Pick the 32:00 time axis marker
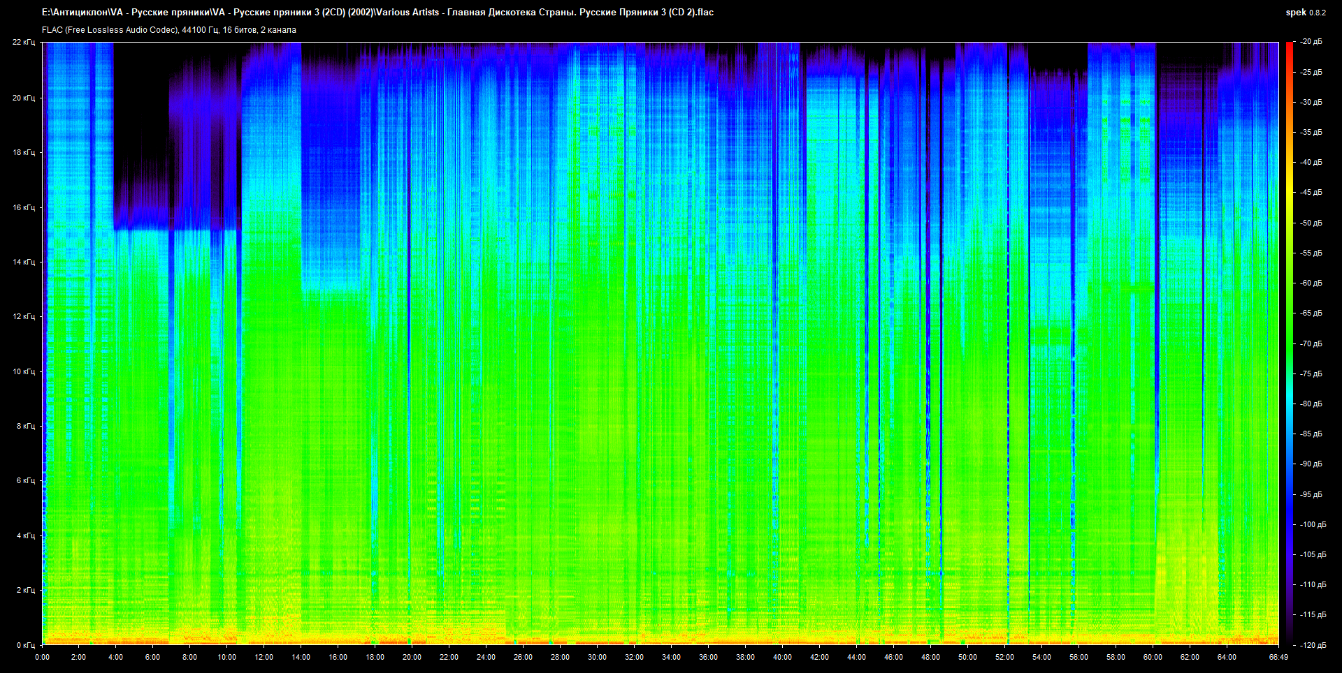This screenshot has height=673, width=1342. pos(634,657)
